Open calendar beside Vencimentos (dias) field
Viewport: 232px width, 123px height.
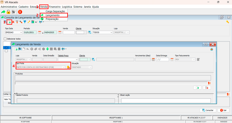153,59
